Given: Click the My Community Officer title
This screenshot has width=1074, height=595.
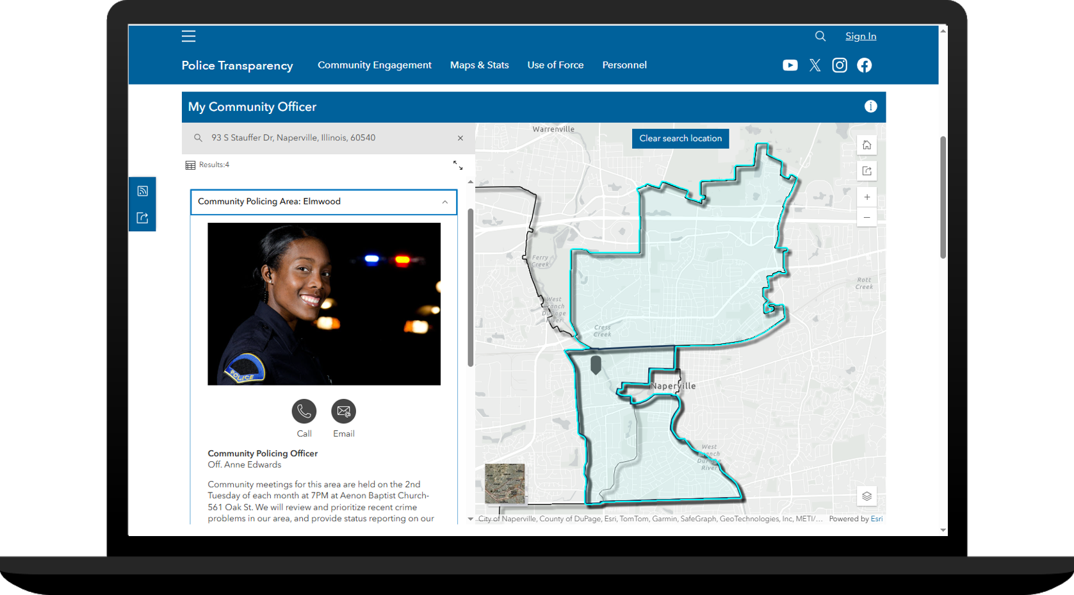Looking at the screenshot, I should (252, 107).
